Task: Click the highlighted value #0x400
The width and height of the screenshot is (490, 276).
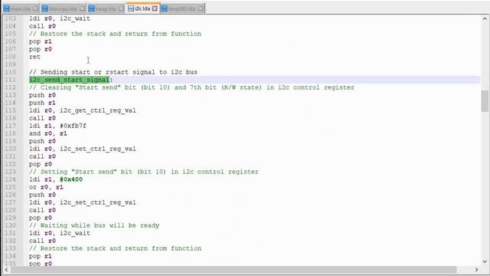Action: pyautogui.click(x=71, y=179)
